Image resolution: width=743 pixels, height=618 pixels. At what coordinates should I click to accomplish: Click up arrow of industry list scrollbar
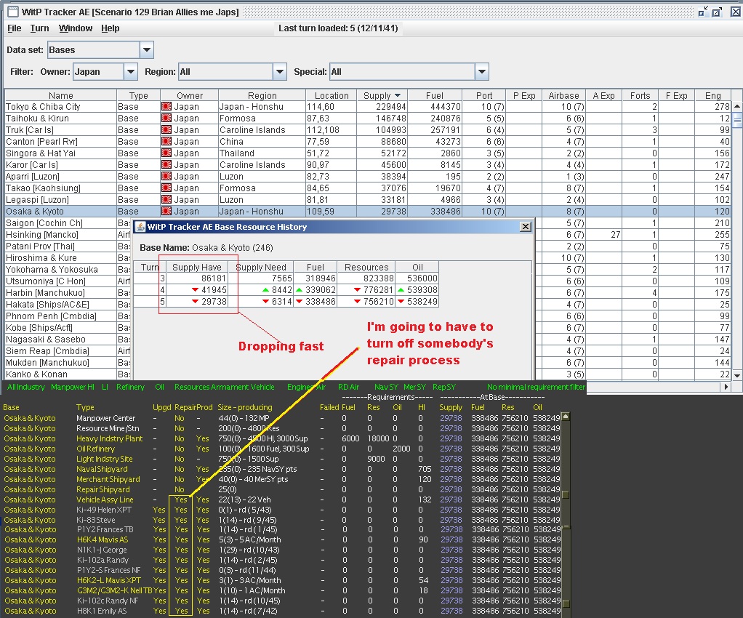click(566, 417)
